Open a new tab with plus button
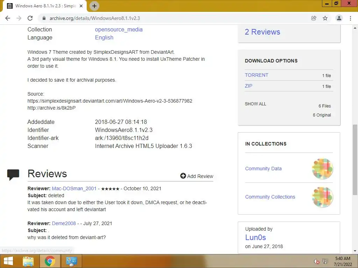The image size is (358, 268). (x=94, y=6)
